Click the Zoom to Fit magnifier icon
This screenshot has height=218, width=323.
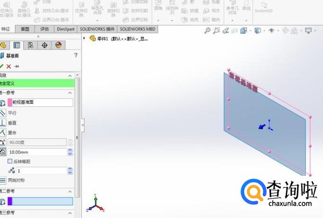click(207, 30)
